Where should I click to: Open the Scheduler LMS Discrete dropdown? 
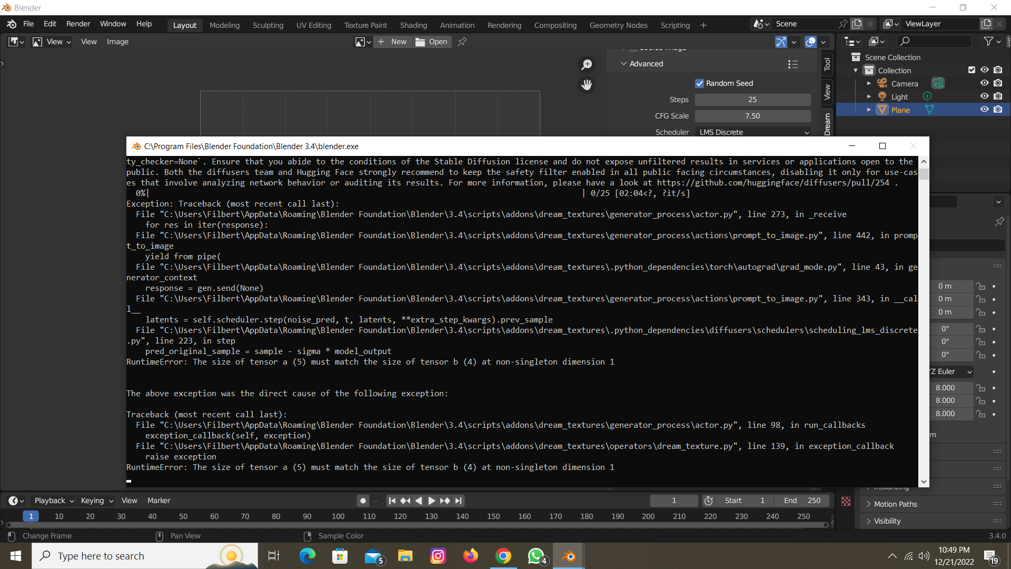pos(753,132)
